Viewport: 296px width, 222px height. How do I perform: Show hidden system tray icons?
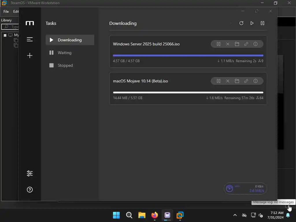235,215
